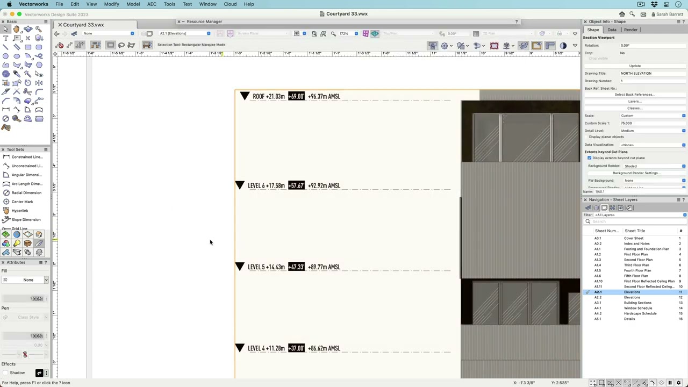Screen dimensions: 688x387
Task: Select the Select Similar magic wand tool
Action: 28,73
